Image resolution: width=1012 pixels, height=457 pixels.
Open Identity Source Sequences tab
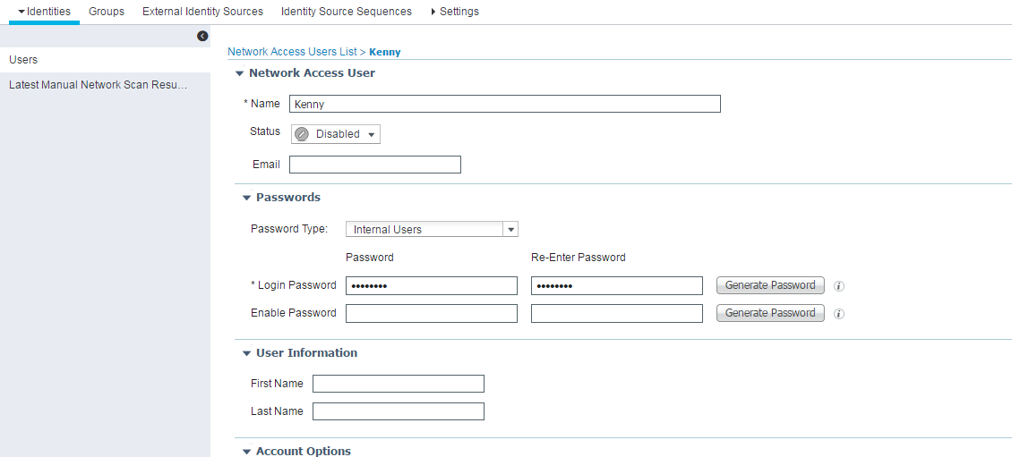click(x=346, y=12)
